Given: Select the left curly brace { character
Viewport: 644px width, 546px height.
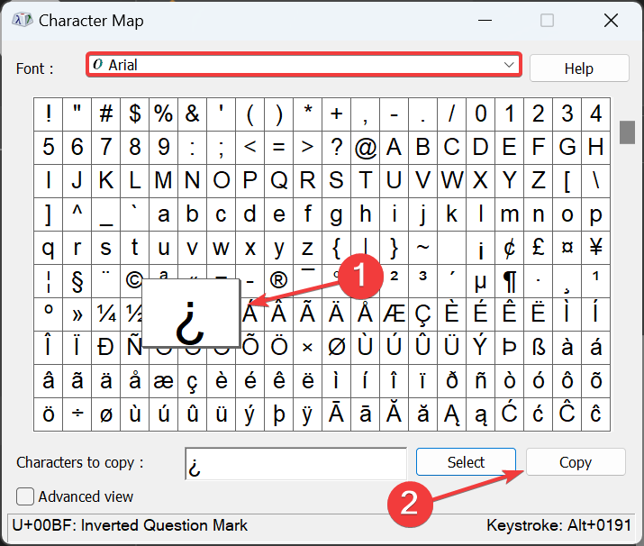Looking at the screenshot, I should pos(336,248).
